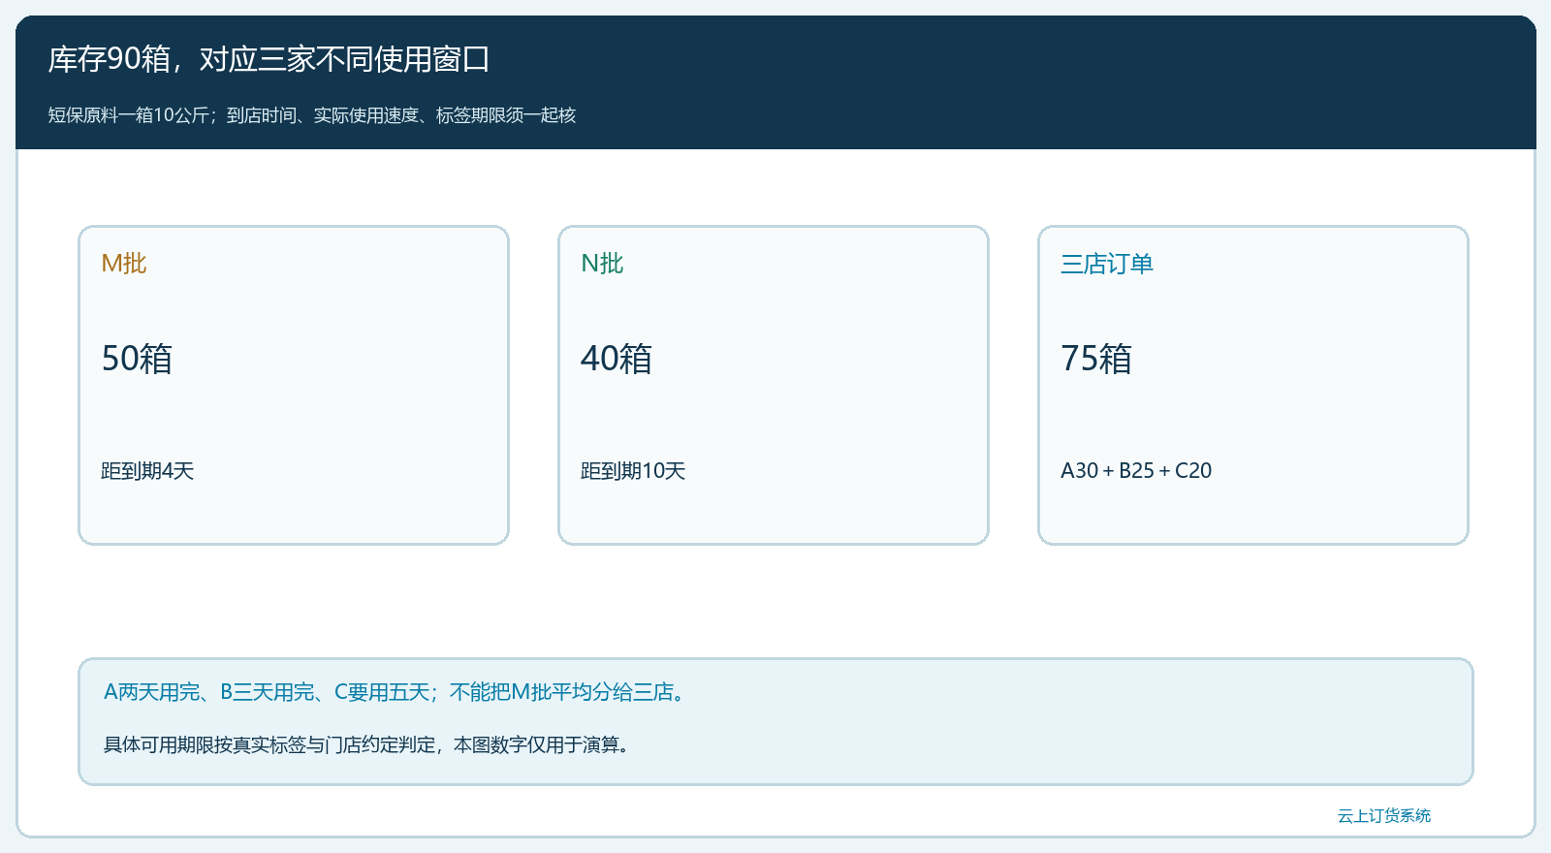
Task: Click the 距到期4天 label
Action: coord(147,471)
